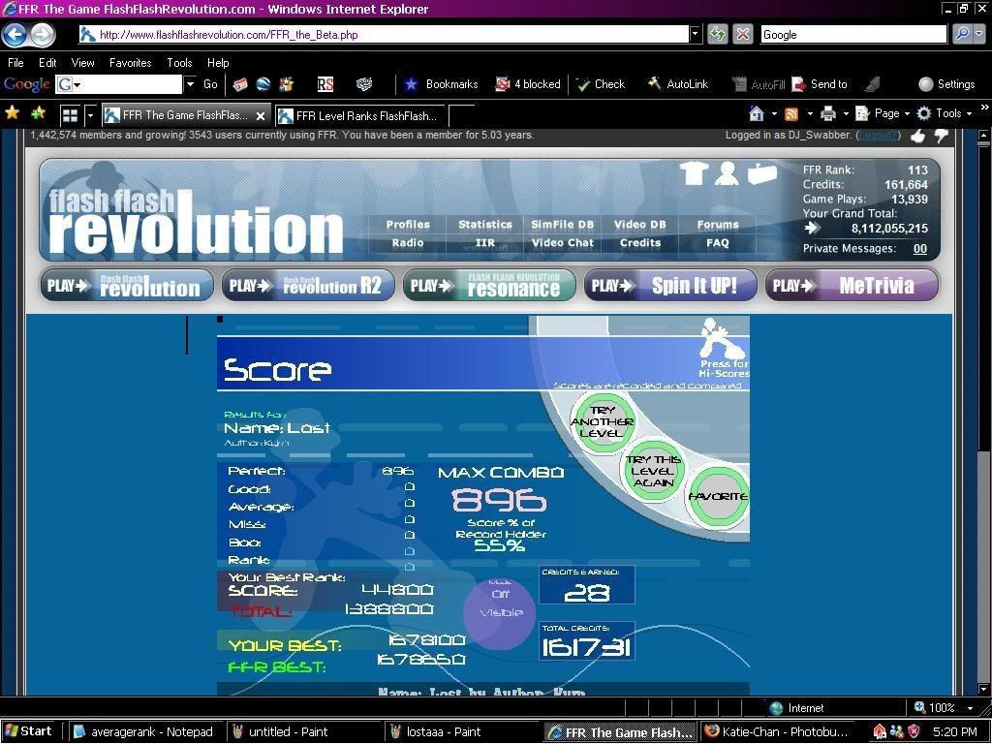The width and height of the screenshot is (992, 744).
Task: Click the Print icon in command bar
Action: point(827,114)
